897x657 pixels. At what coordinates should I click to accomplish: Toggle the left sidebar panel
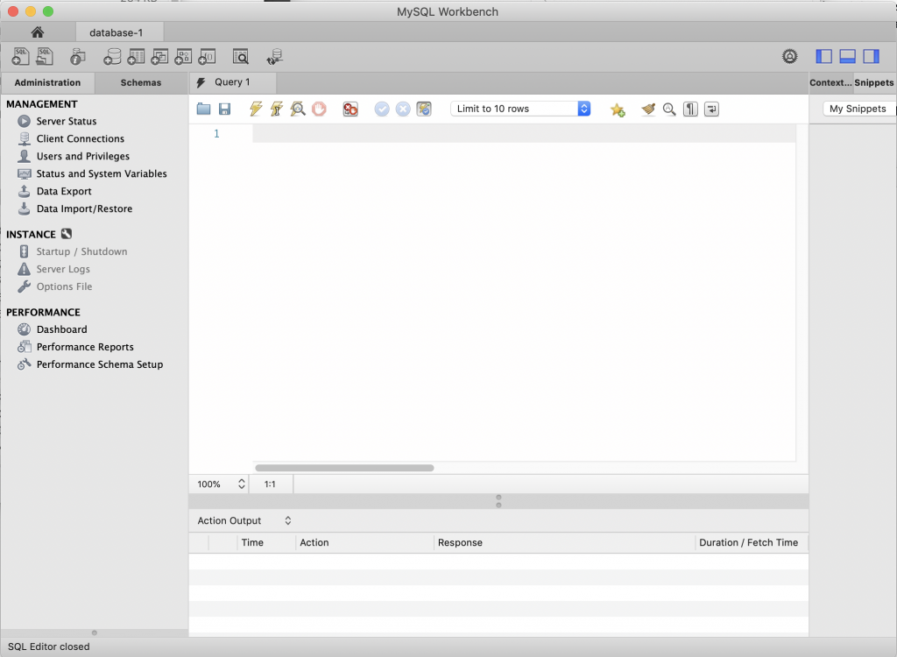[x=823, y=56]
